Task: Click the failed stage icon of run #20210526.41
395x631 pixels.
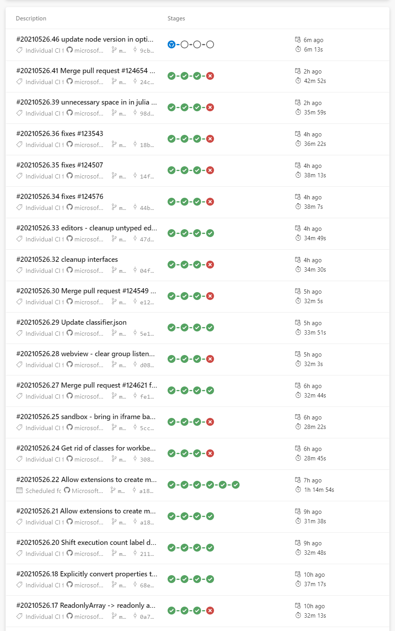Action: 210,76
